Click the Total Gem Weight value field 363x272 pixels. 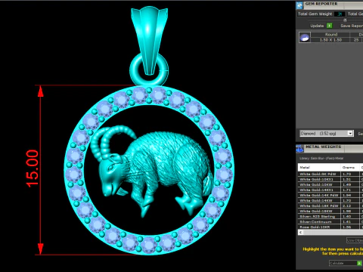click(340, 14)
